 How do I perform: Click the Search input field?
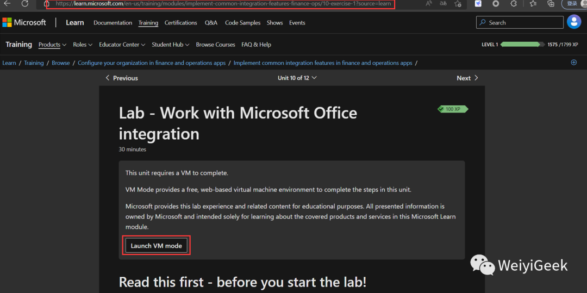pyautogui.click(x=520, y=22)
